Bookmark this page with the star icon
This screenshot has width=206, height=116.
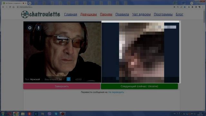point(185,7)
